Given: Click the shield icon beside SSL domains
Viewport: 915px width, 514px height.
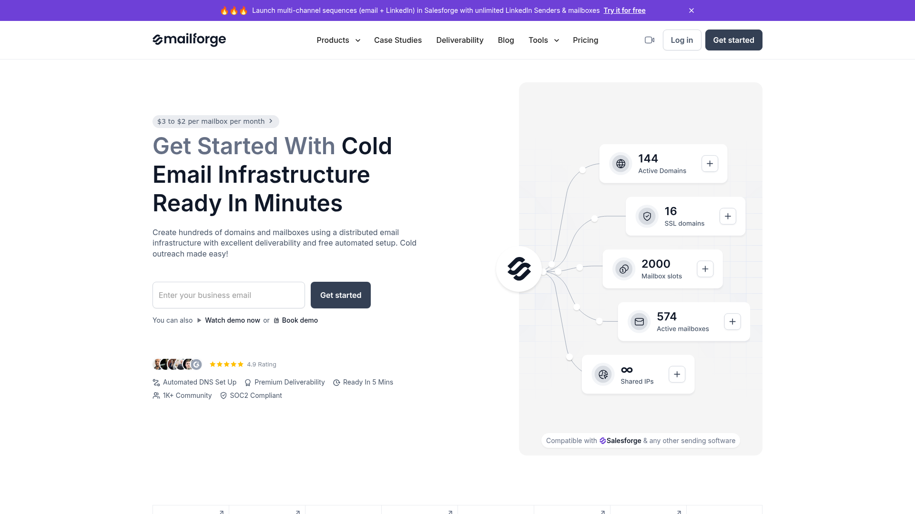Looking at the screenshot, I should [x=647, y=217].
